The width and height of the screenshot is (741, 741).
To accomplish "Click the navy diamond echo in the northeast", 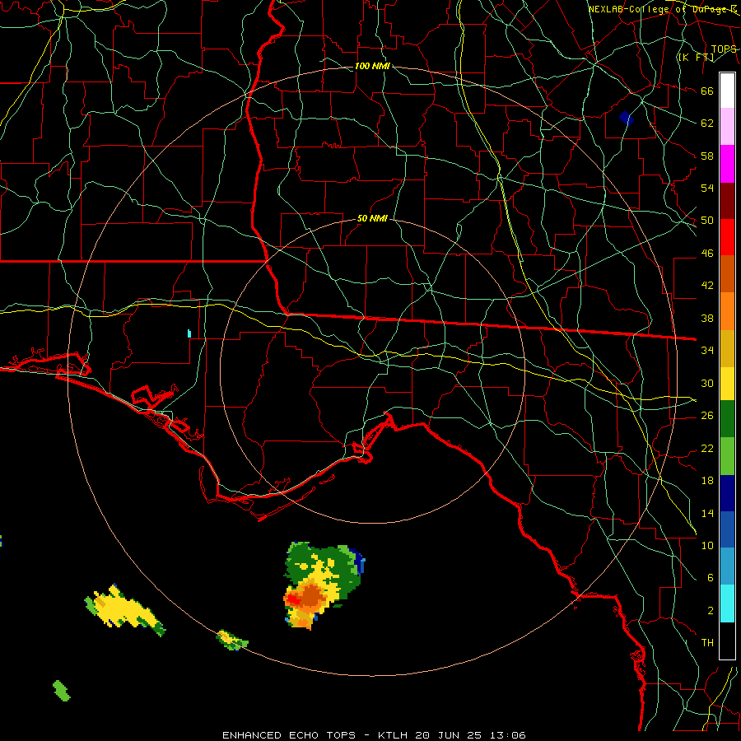I will point(627,118).
